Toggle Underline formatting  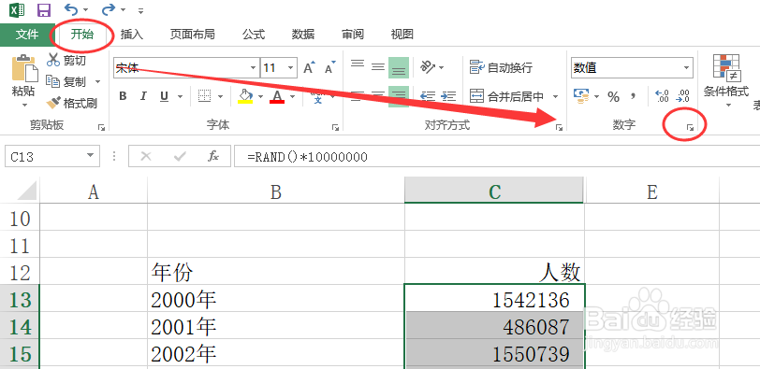[x=165, y=96]
